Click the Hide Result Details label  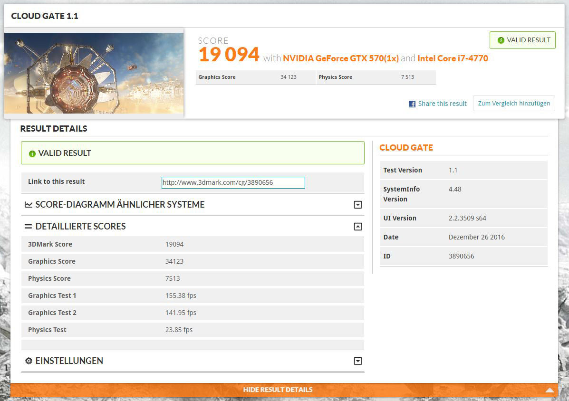(278, 390)
